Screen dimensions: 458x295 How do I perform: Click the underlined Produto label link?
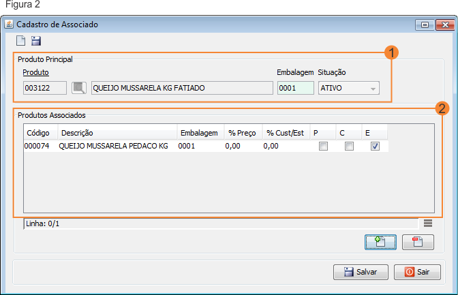click(35, 72)
